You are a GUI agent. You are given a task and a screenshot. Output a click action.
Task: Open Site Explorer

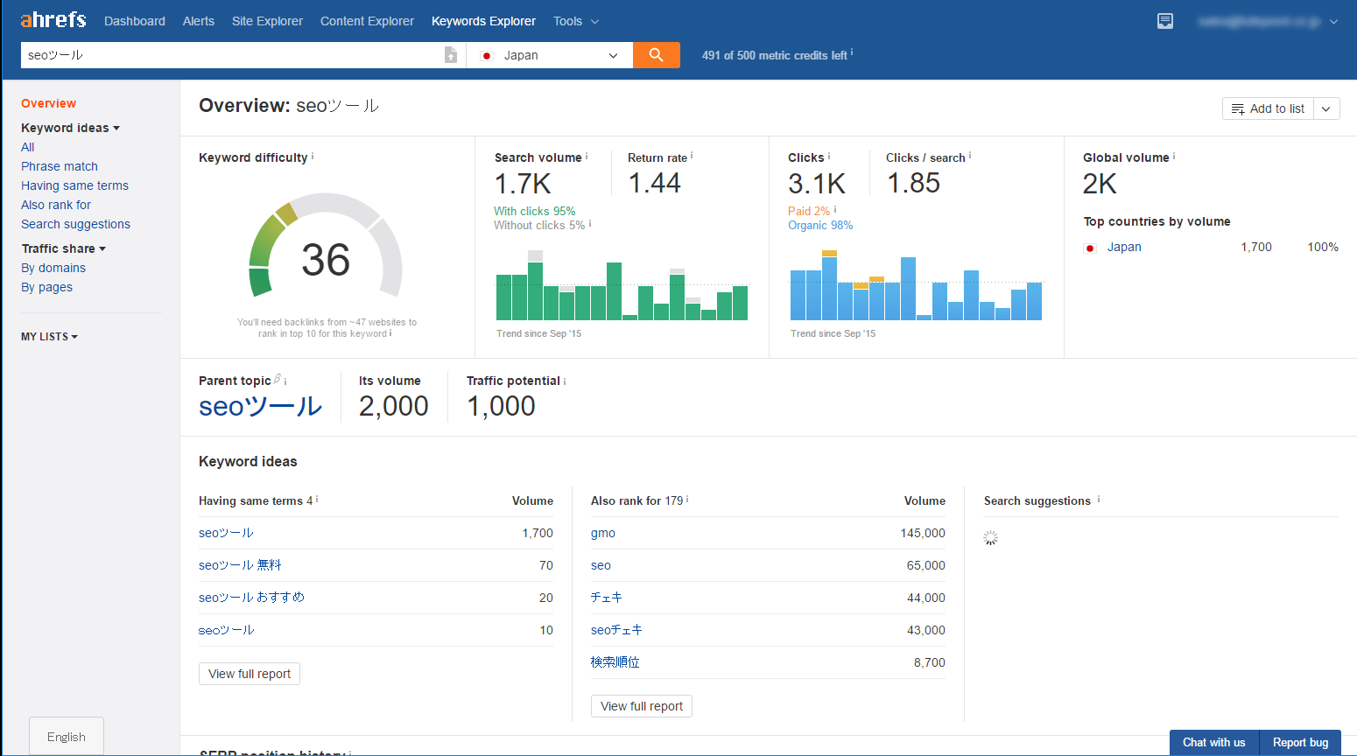coord(267,21)
